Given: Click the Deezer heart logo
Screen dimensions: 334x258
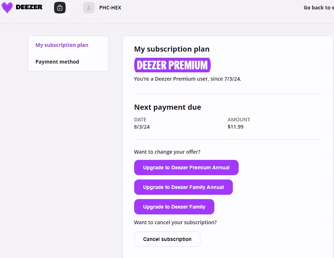Looking at the screenshot, I should tap(7, 8).
